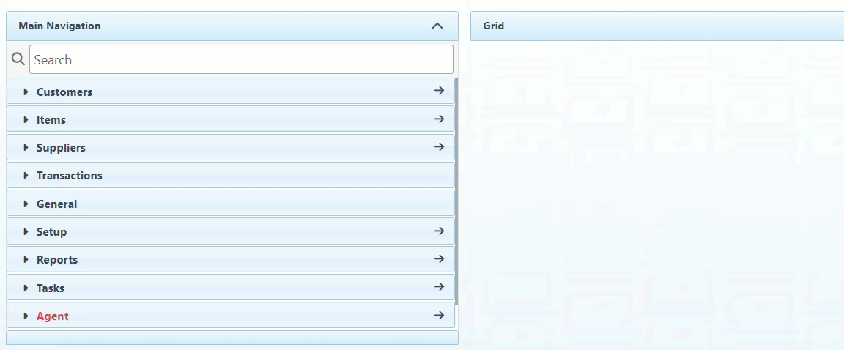Select the Setup label in the navigation

click(51, 232)
